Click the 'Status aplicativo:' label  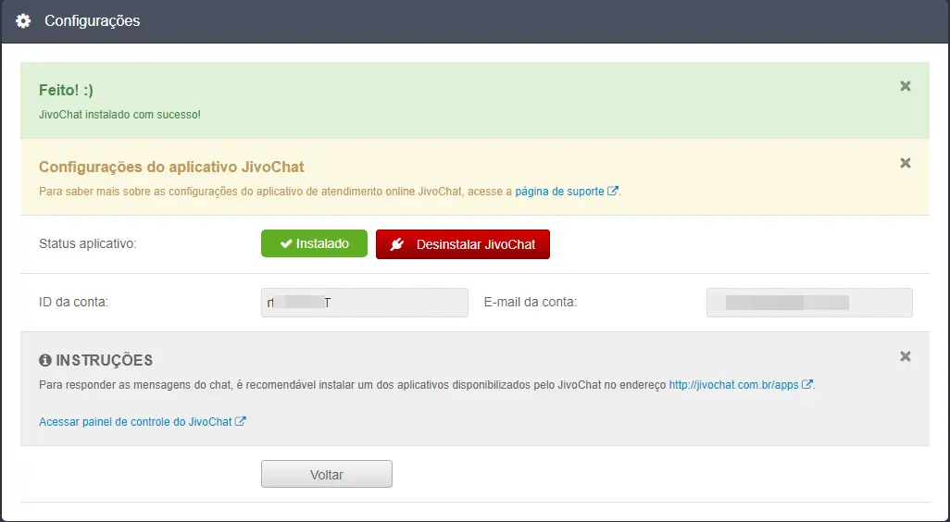(88, 243)
